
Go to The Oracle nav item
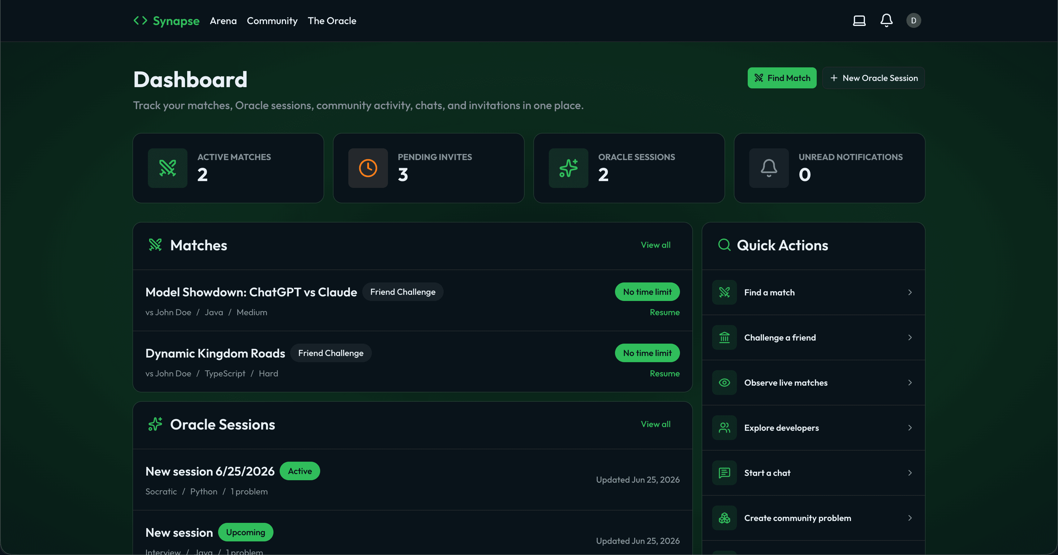(x=332, y=21)
